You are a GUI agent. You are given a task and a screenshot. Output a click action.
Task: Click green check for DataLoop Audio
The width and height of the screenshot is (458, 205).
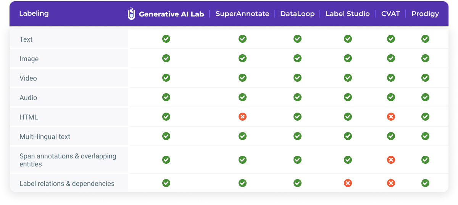click(297, 97)
